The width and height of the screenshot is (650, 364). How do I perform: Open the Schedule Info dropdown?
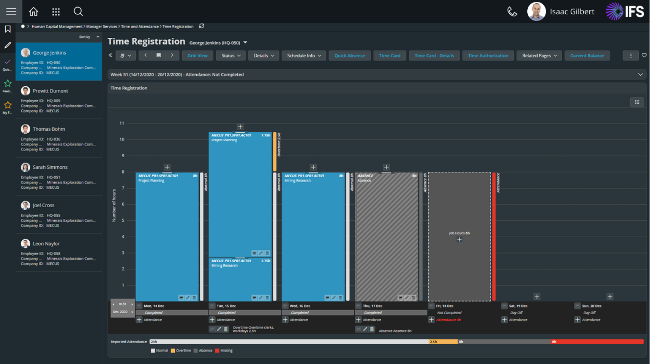point(303,55)
